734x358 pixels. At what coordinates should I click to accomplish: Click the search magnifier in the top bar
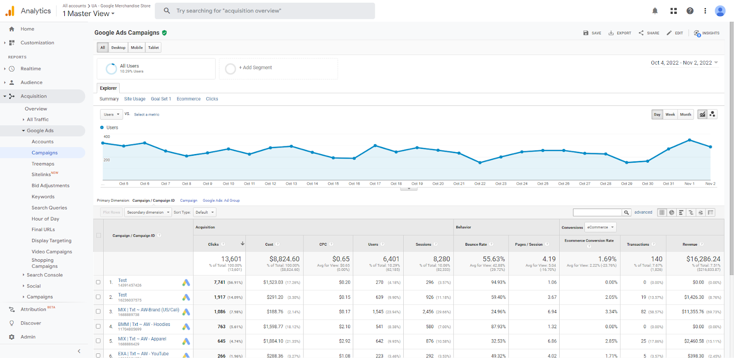[x=167, y=11]
